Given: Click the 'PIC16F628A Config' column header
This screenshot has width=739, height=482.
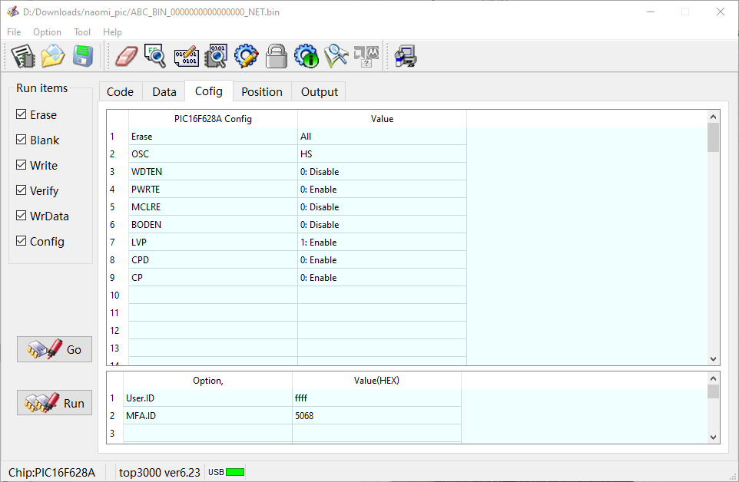Looking at the screenshot, I should pyautogui.click(x=213, y=119).
